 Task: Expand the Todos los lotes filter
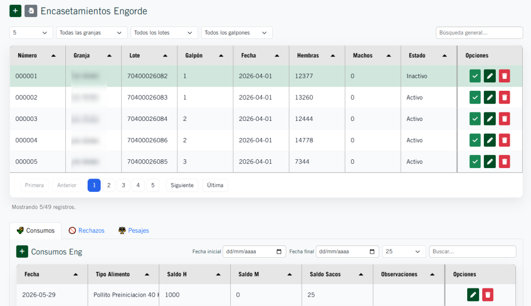tap(164, 33)
